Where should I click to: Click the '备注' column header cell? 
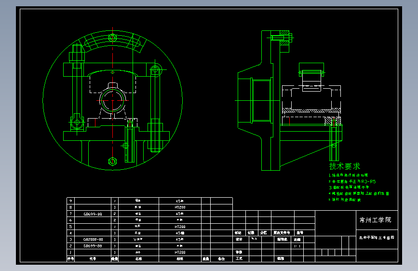coord(221,259)
